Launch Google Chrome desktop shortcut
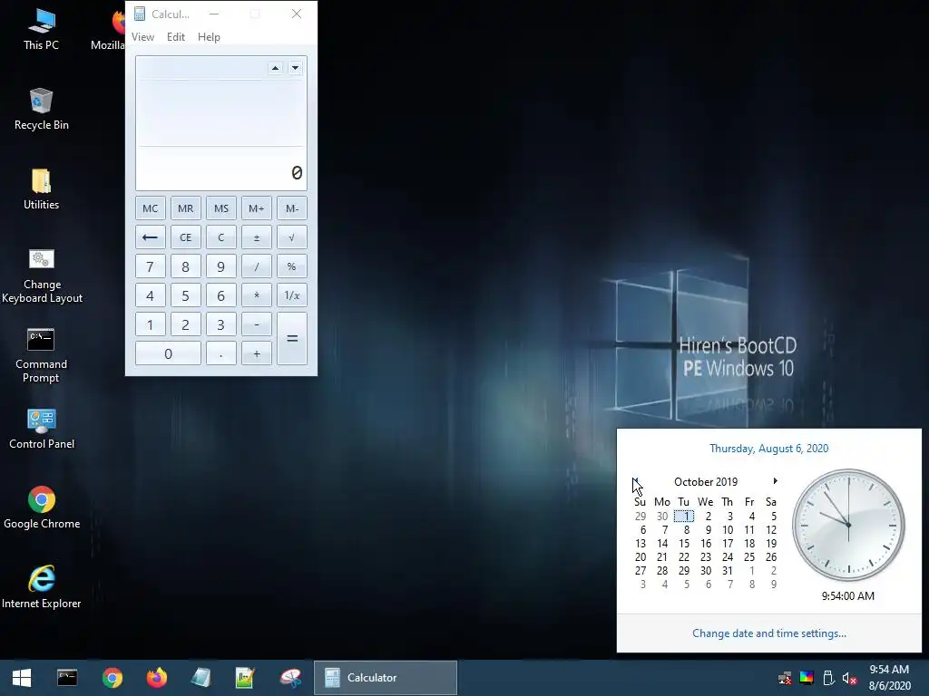The image size is (929, 696). coord(42,507)
